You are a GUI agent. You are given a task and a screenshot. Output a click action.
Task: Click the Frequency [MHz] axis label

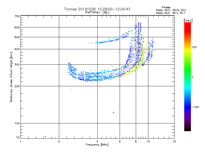coord(97,145)
